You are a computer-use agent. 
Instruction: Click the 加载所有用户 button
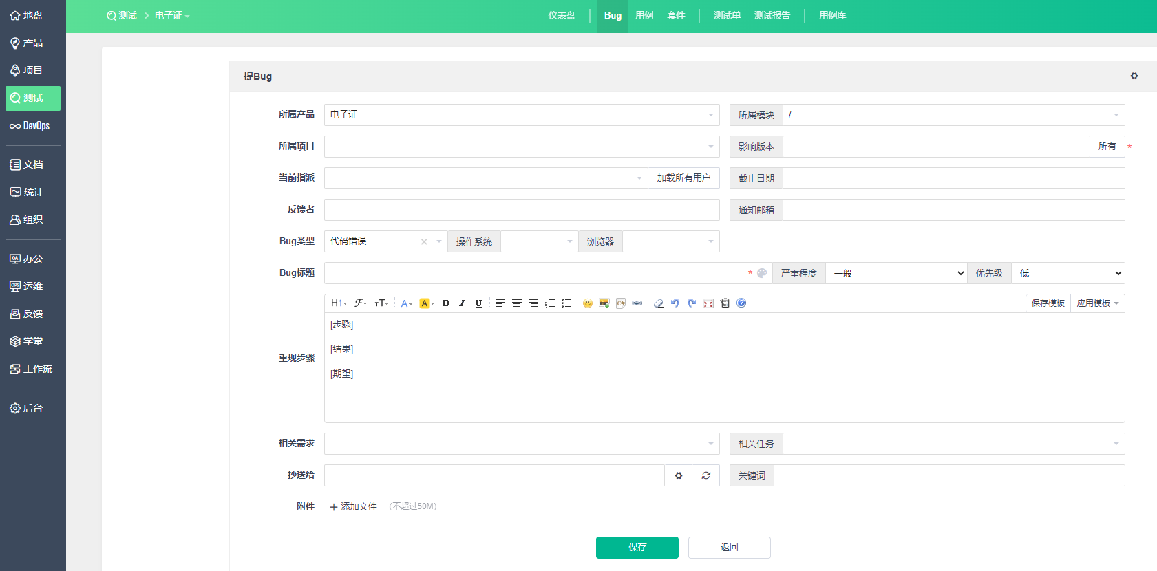click(x=683, y=178)
